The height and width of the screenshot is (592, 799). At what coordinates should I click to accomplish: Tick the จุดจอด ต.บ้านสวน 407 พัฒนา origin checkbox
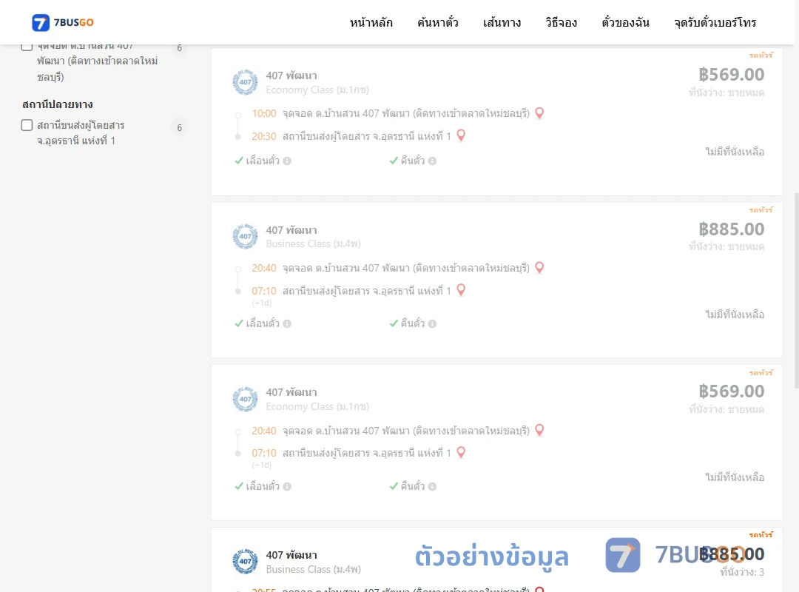coord(27,46)
